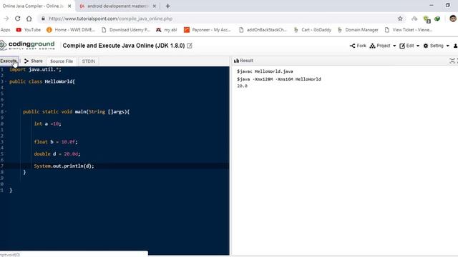Screen dimensions: 458x257
Task: Open the Download Udemy bookmark
Action: [x=126, y=30]
